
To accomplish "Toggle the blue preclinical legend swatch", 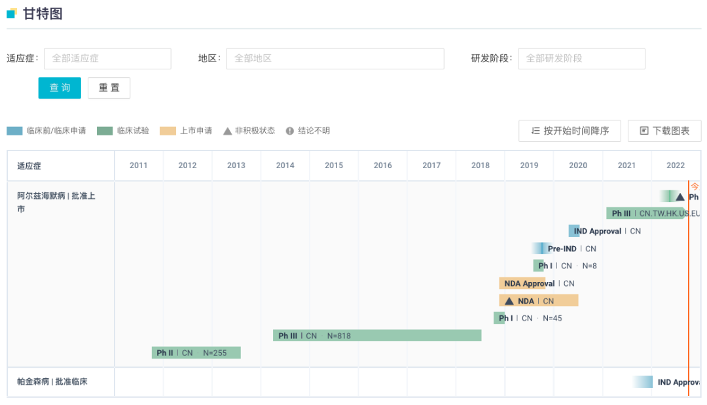I will (x=14, y=131).
